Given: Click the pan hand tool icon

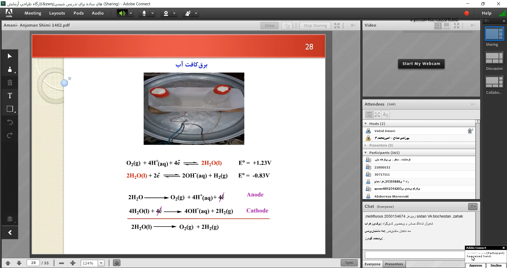Looking at the screenshot, I should [116, 263].
